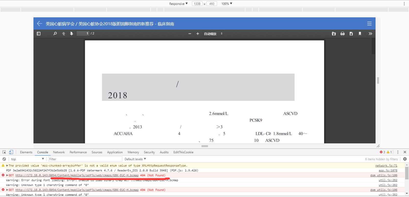This screenshot has height=197, width=409.
Task: Activate the inspect element picker
Action: (x=4, y=152)
